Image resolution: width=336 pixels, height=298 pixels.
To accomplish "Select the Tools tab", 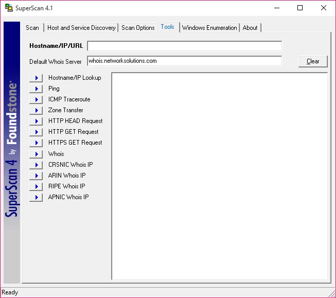I will (x=168, y=27).
